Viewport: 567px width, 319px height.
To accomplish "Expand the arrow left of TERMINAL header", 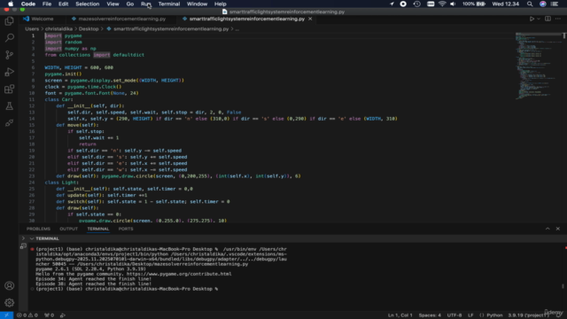I will point(24,238).
